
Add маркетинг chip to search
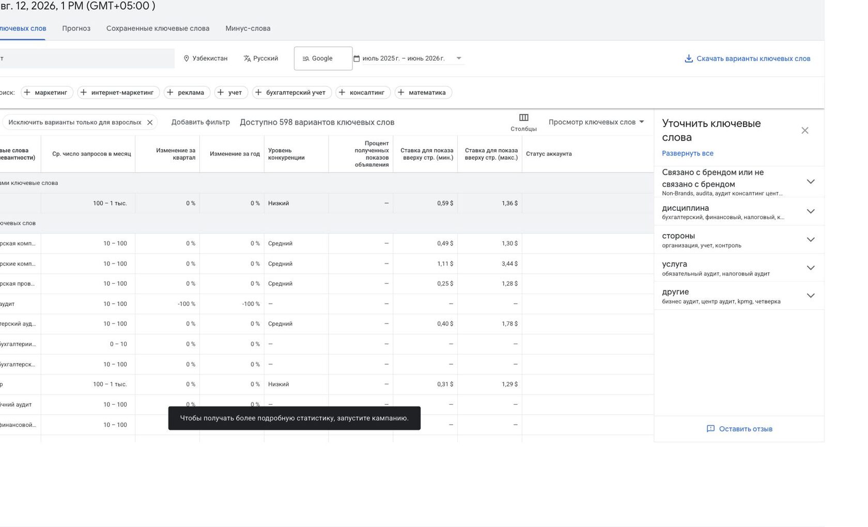(47, 92)
